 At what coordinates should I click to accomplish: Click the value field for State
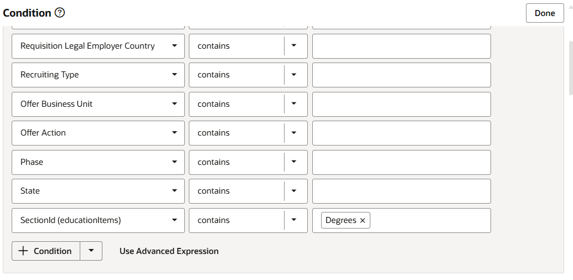coord(401,191)
